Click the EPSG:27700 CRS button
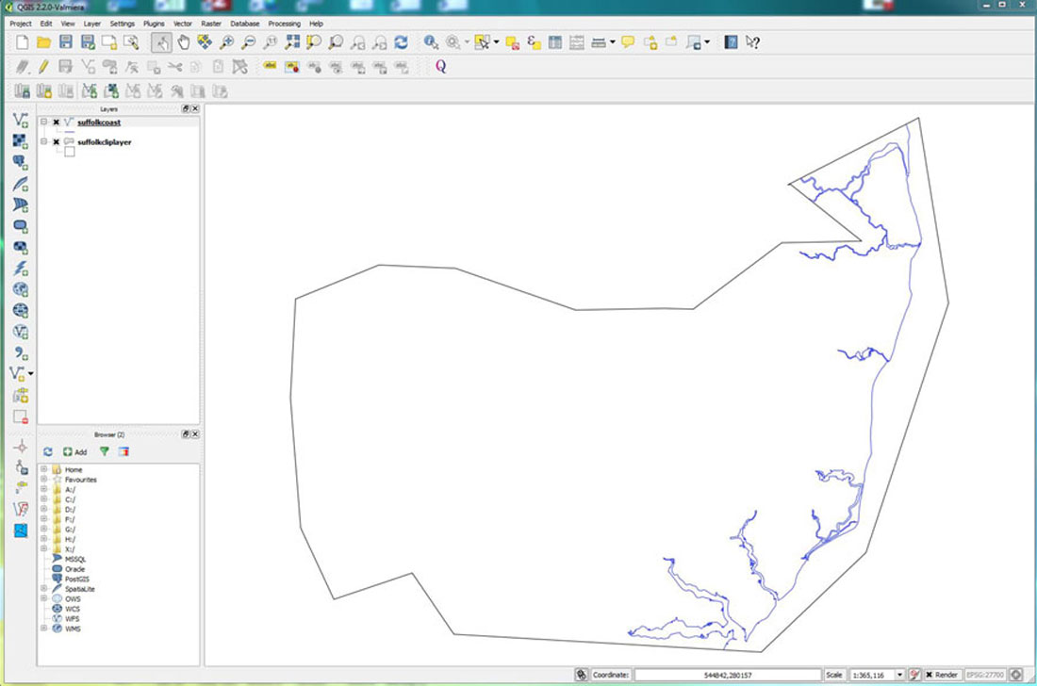This screenshot has width=1037, height=686. 986,675
